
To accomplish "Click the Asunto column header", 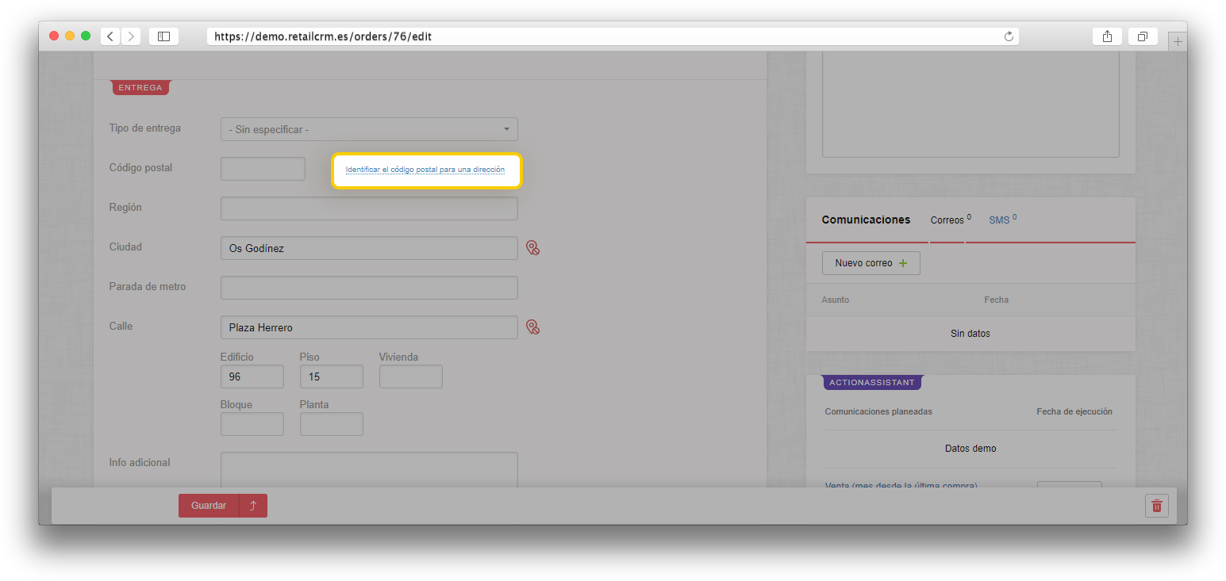I will tap(835, 300).
